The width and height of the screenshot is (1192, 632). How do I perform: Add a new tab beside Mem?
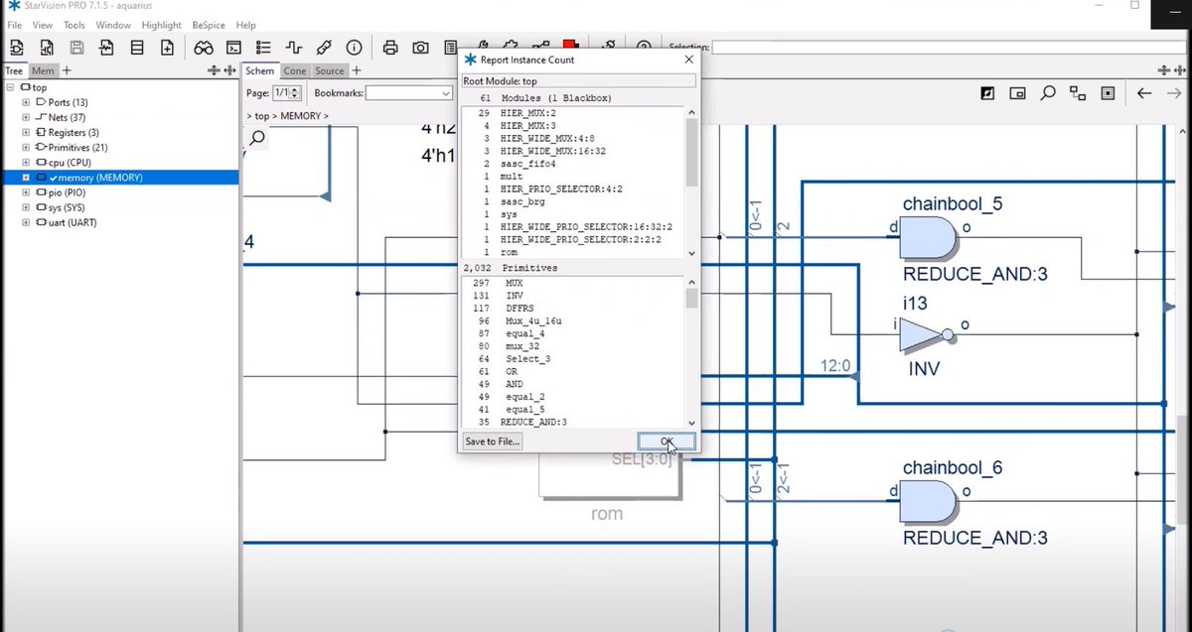(x=67, y=70)
